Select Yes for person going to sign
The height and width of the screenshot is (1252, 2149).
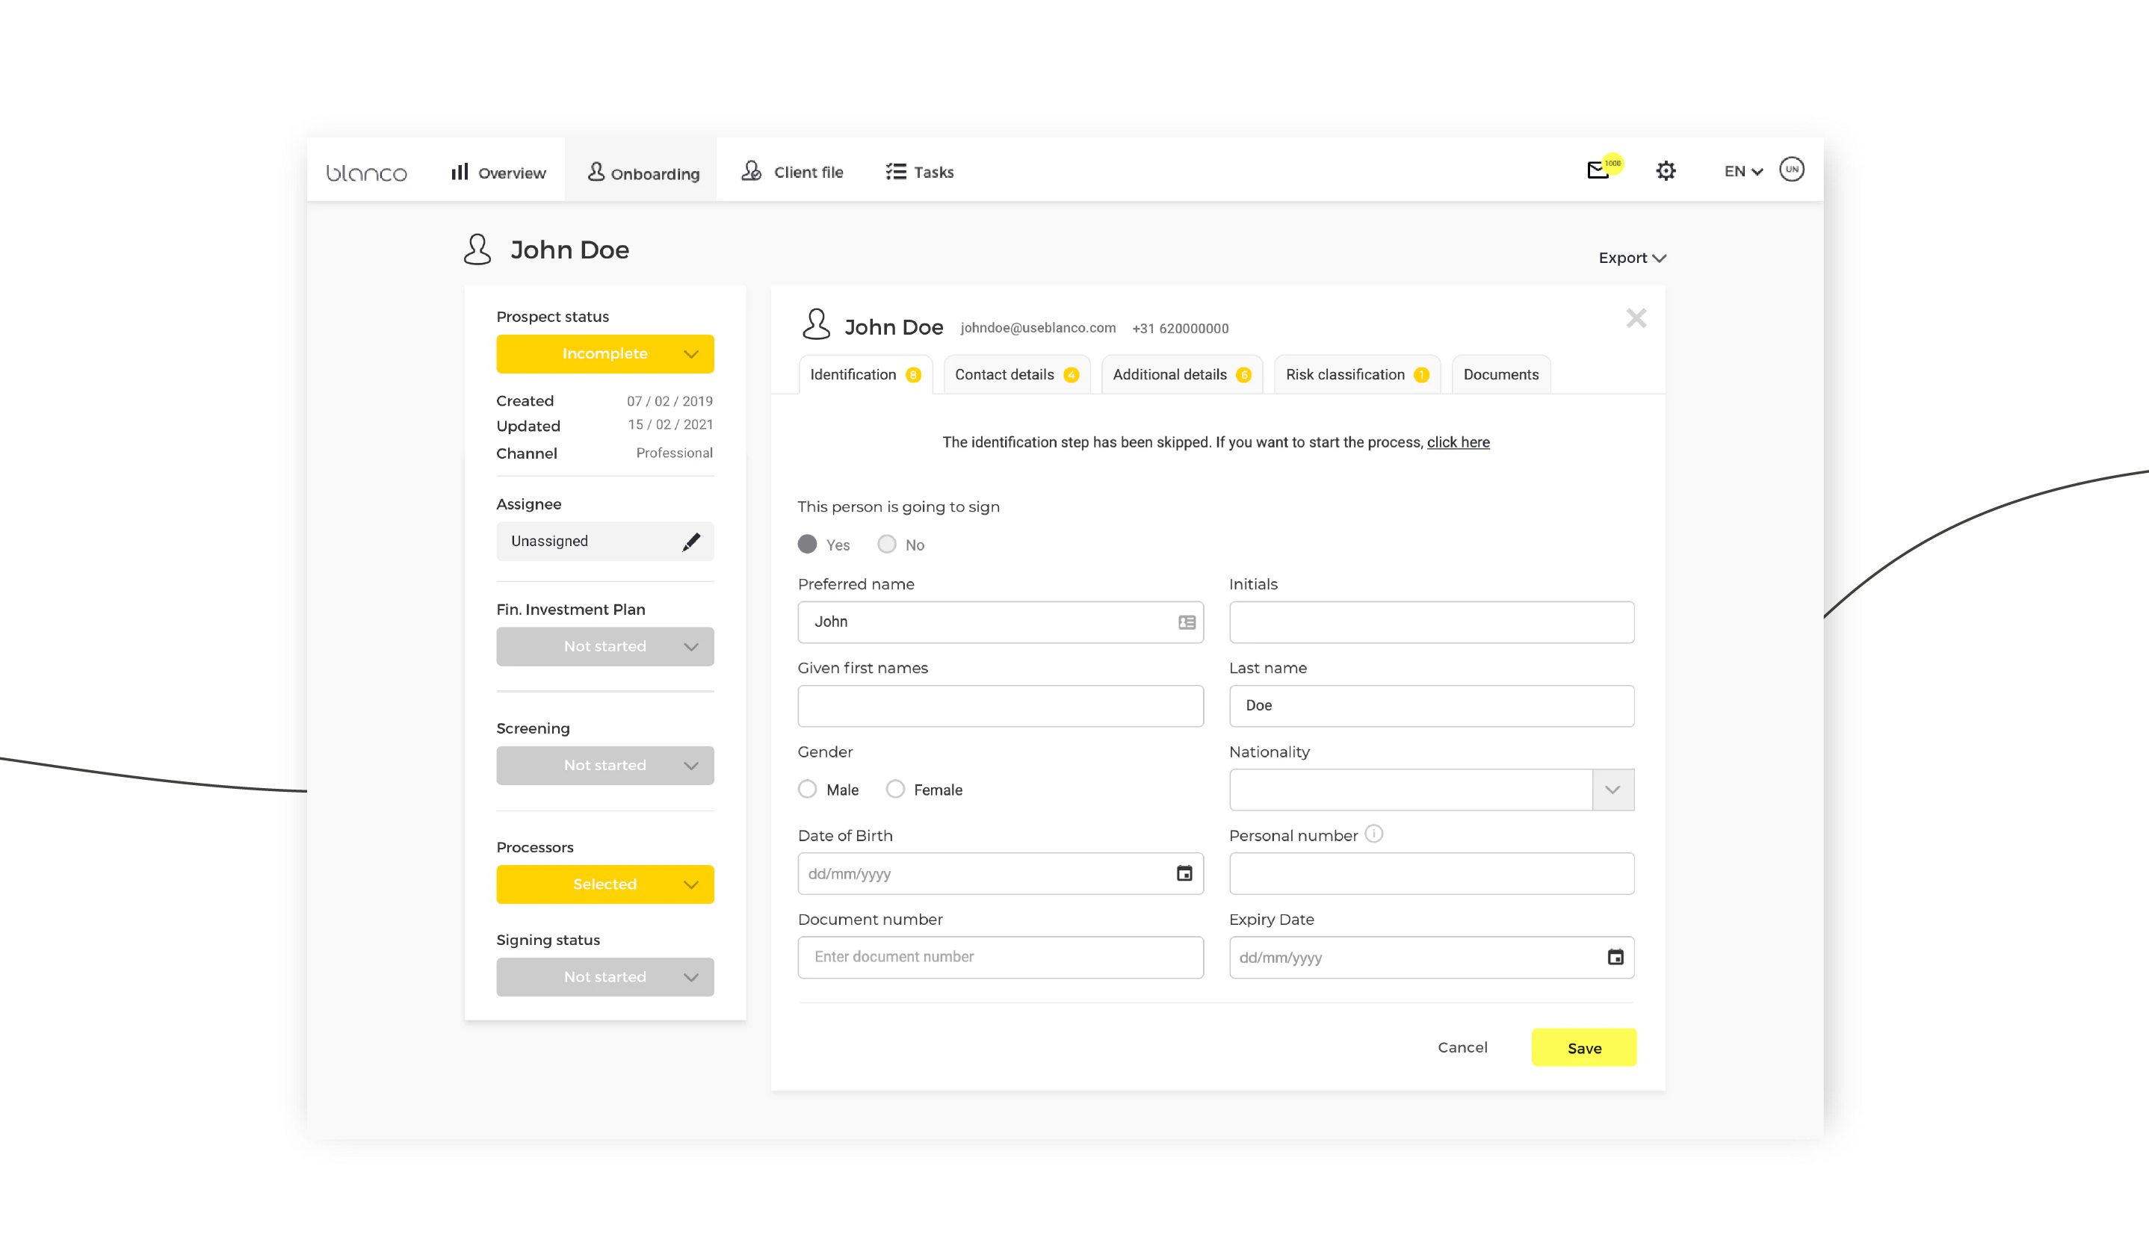click(808, 545)
